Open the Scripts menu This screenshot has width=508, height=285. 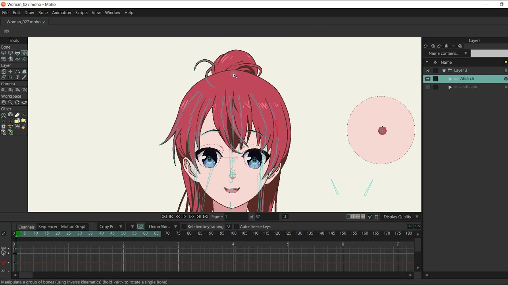click(81, 13)
